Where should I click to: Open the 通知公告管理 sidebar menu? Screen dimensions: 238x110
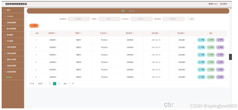coord(13,60)
